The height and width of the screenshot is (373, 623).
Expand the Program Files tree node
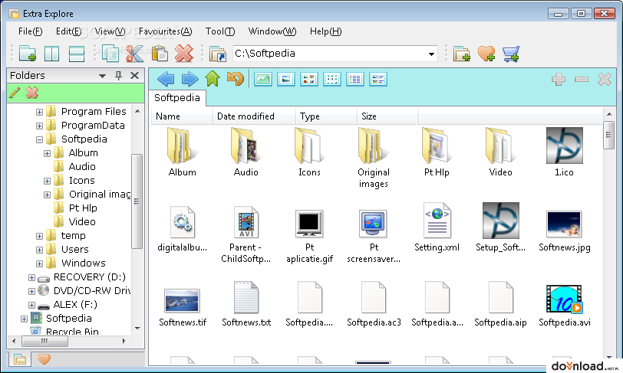(x=39, y=112)
